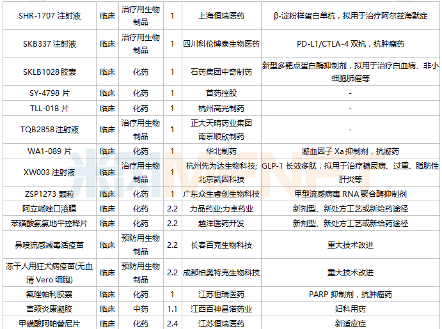
Task: Click the text '凝血因子 Xa 抑制剂，抗凝药'
Action: click(x=351, y=151)
